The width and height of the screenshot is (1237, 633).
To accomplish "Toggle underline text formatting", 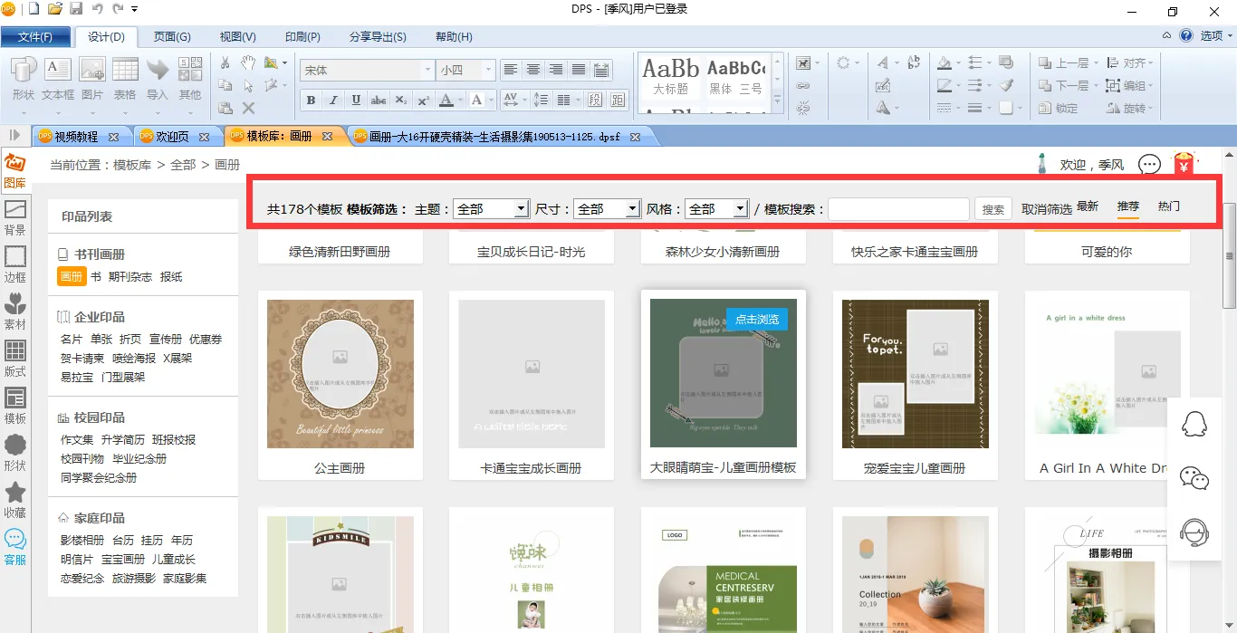I will (x=356, y=101).
